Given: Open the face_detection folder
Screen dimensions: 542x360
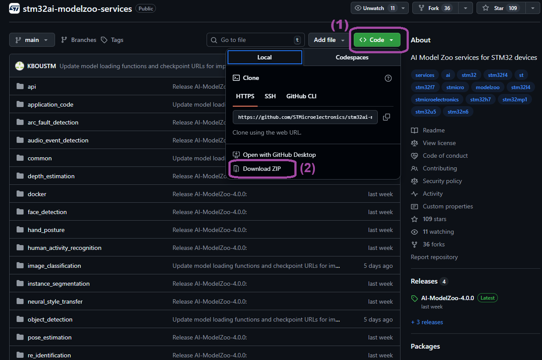Looking at the screenshot, I should (x=47, y=212).
